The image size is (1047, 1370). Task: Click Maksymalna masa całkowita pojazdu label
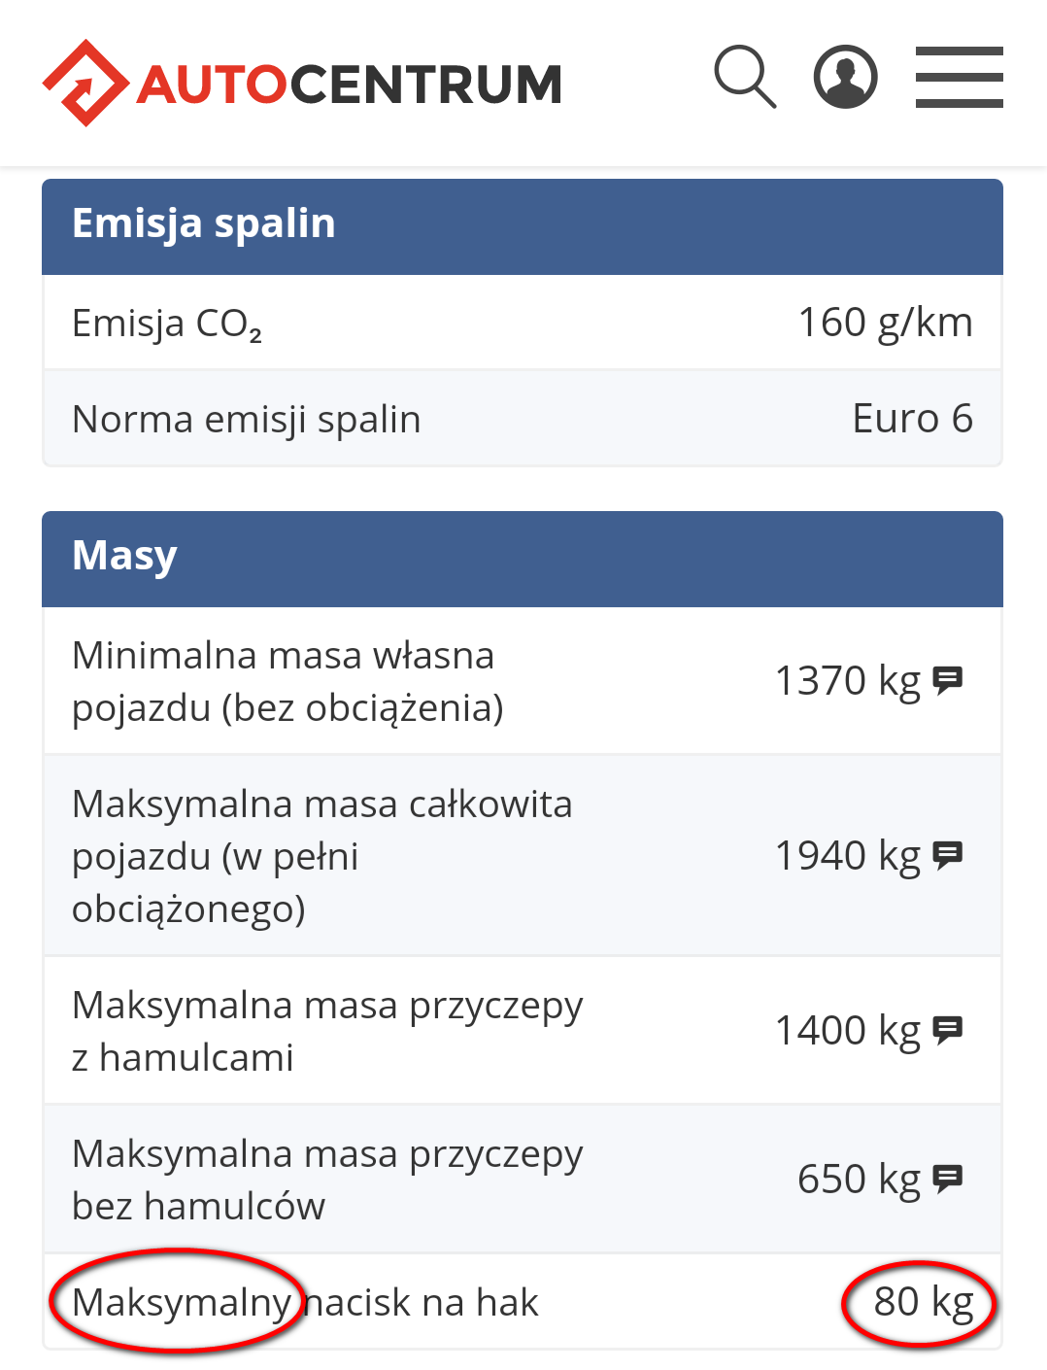(x=321, y=856)
